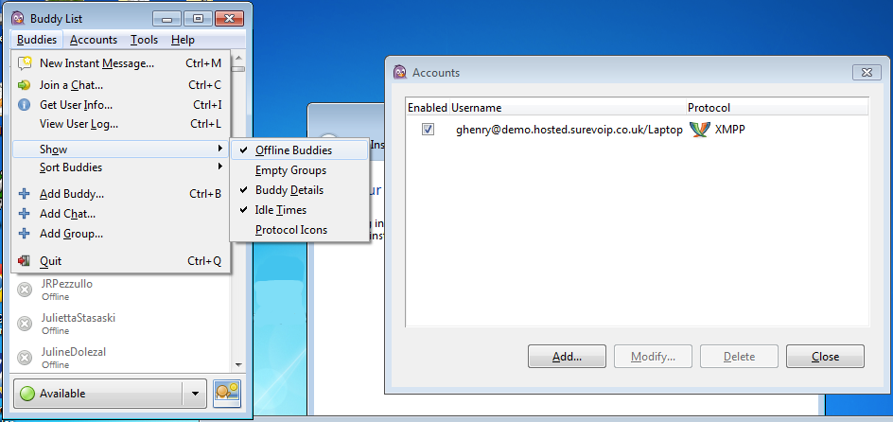Open the Tools menu
This screenshot has height=422, width=893.
coord(144,40)
